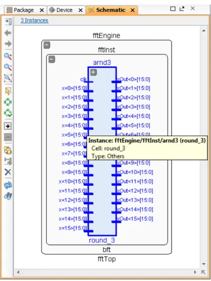Click the find binoculars icon

pos(8,196)
